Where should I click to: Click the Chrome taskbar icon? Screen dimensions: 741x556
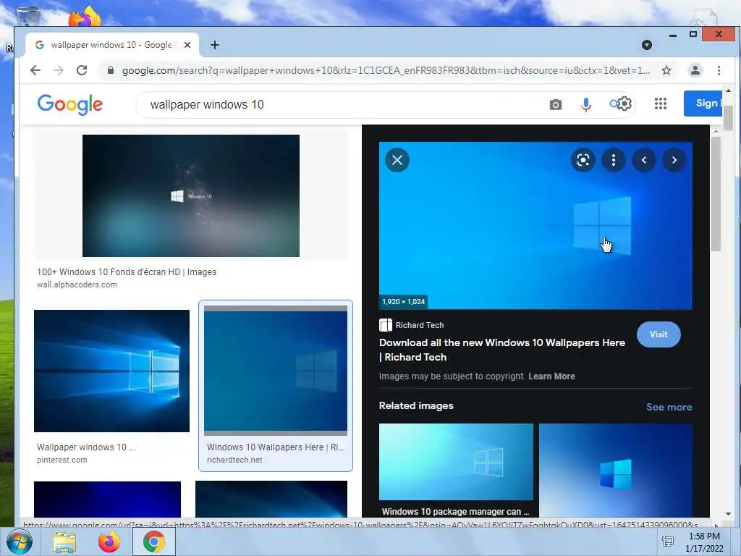[x=154, y=542]
